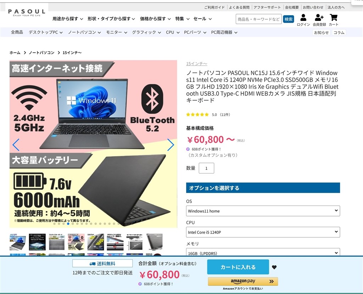Expand CPU category in navigation
Screen dimensions: 363x294
click(173, 32)
